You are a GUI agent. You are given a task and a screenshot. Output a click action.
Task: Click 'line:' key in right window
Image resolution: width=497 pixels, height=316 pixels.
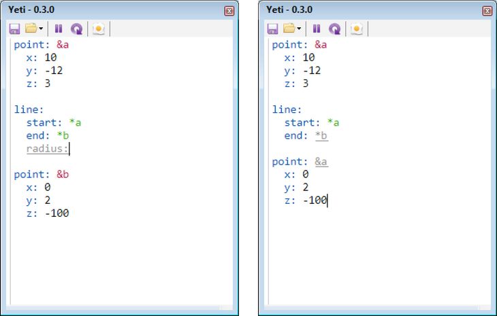tap(287, 109)
